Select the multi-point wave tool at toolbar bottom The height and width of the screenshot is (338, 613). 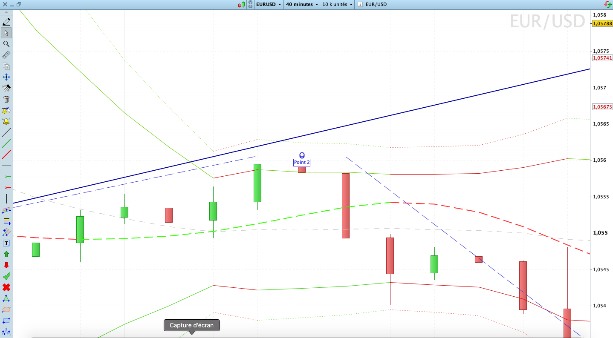point(6,331)
